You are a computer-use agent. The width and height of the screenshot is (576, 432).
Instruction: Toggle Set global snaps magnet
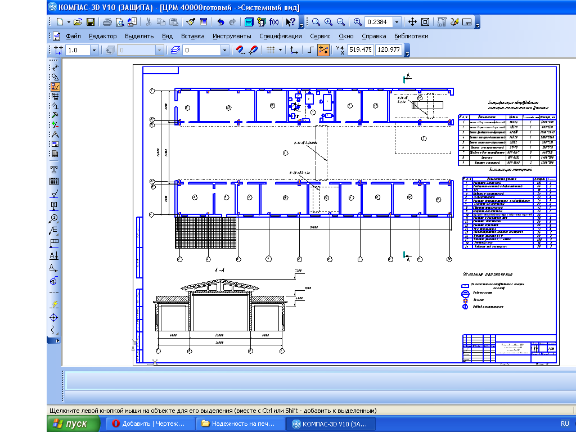tap(240, 50)
